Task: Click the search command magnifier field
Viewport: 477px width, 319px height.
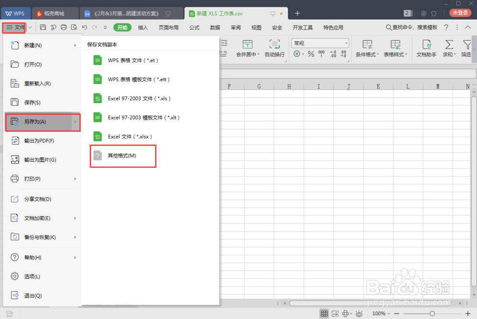Action: coord(411,27)
